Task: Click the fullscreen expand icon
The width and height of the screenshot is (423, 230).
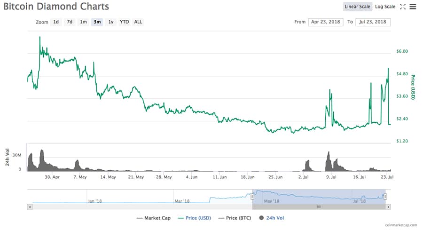Action: [402, 7]
